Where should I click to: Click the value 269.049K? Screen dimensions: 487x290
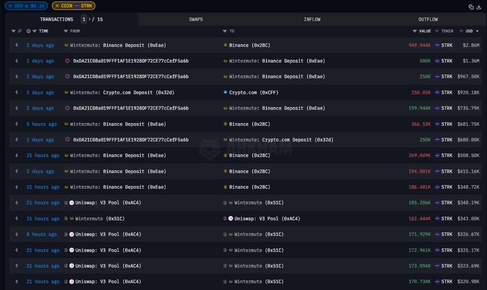tap(420, 155)
